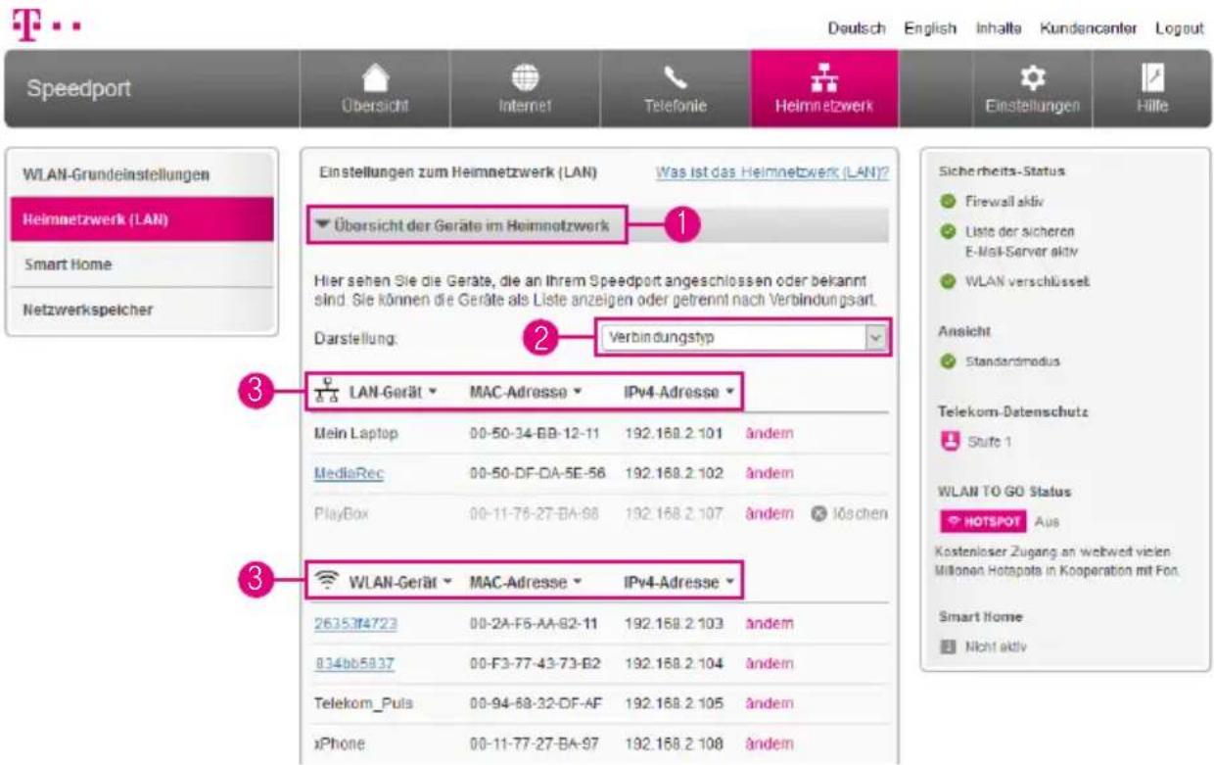Click ändern for 26353f4723
This screenshot has height=765, width=1214.
(770, 623)
